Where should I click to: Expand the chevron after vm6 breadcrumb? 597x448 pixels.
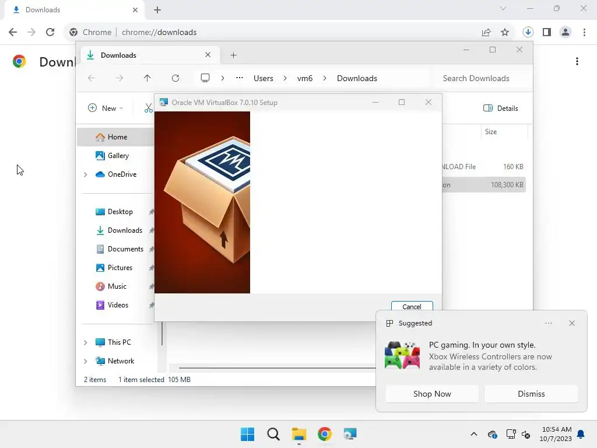coord(325,78)
